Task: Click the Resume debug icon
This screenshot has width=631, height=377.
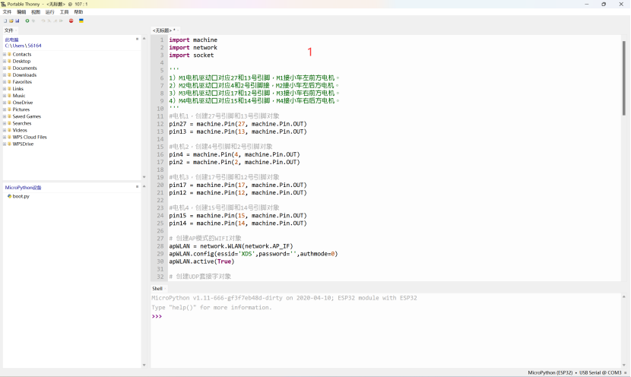Action: 61,21
